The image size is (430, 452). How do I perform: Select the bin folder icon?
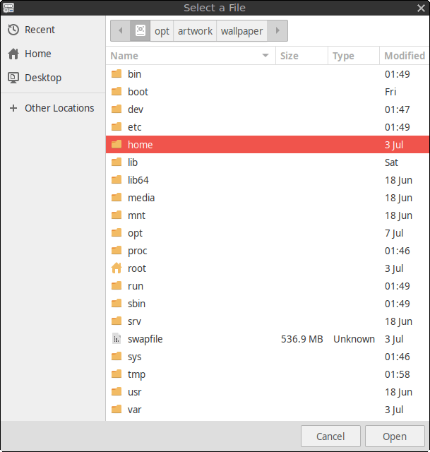point(117,73)
